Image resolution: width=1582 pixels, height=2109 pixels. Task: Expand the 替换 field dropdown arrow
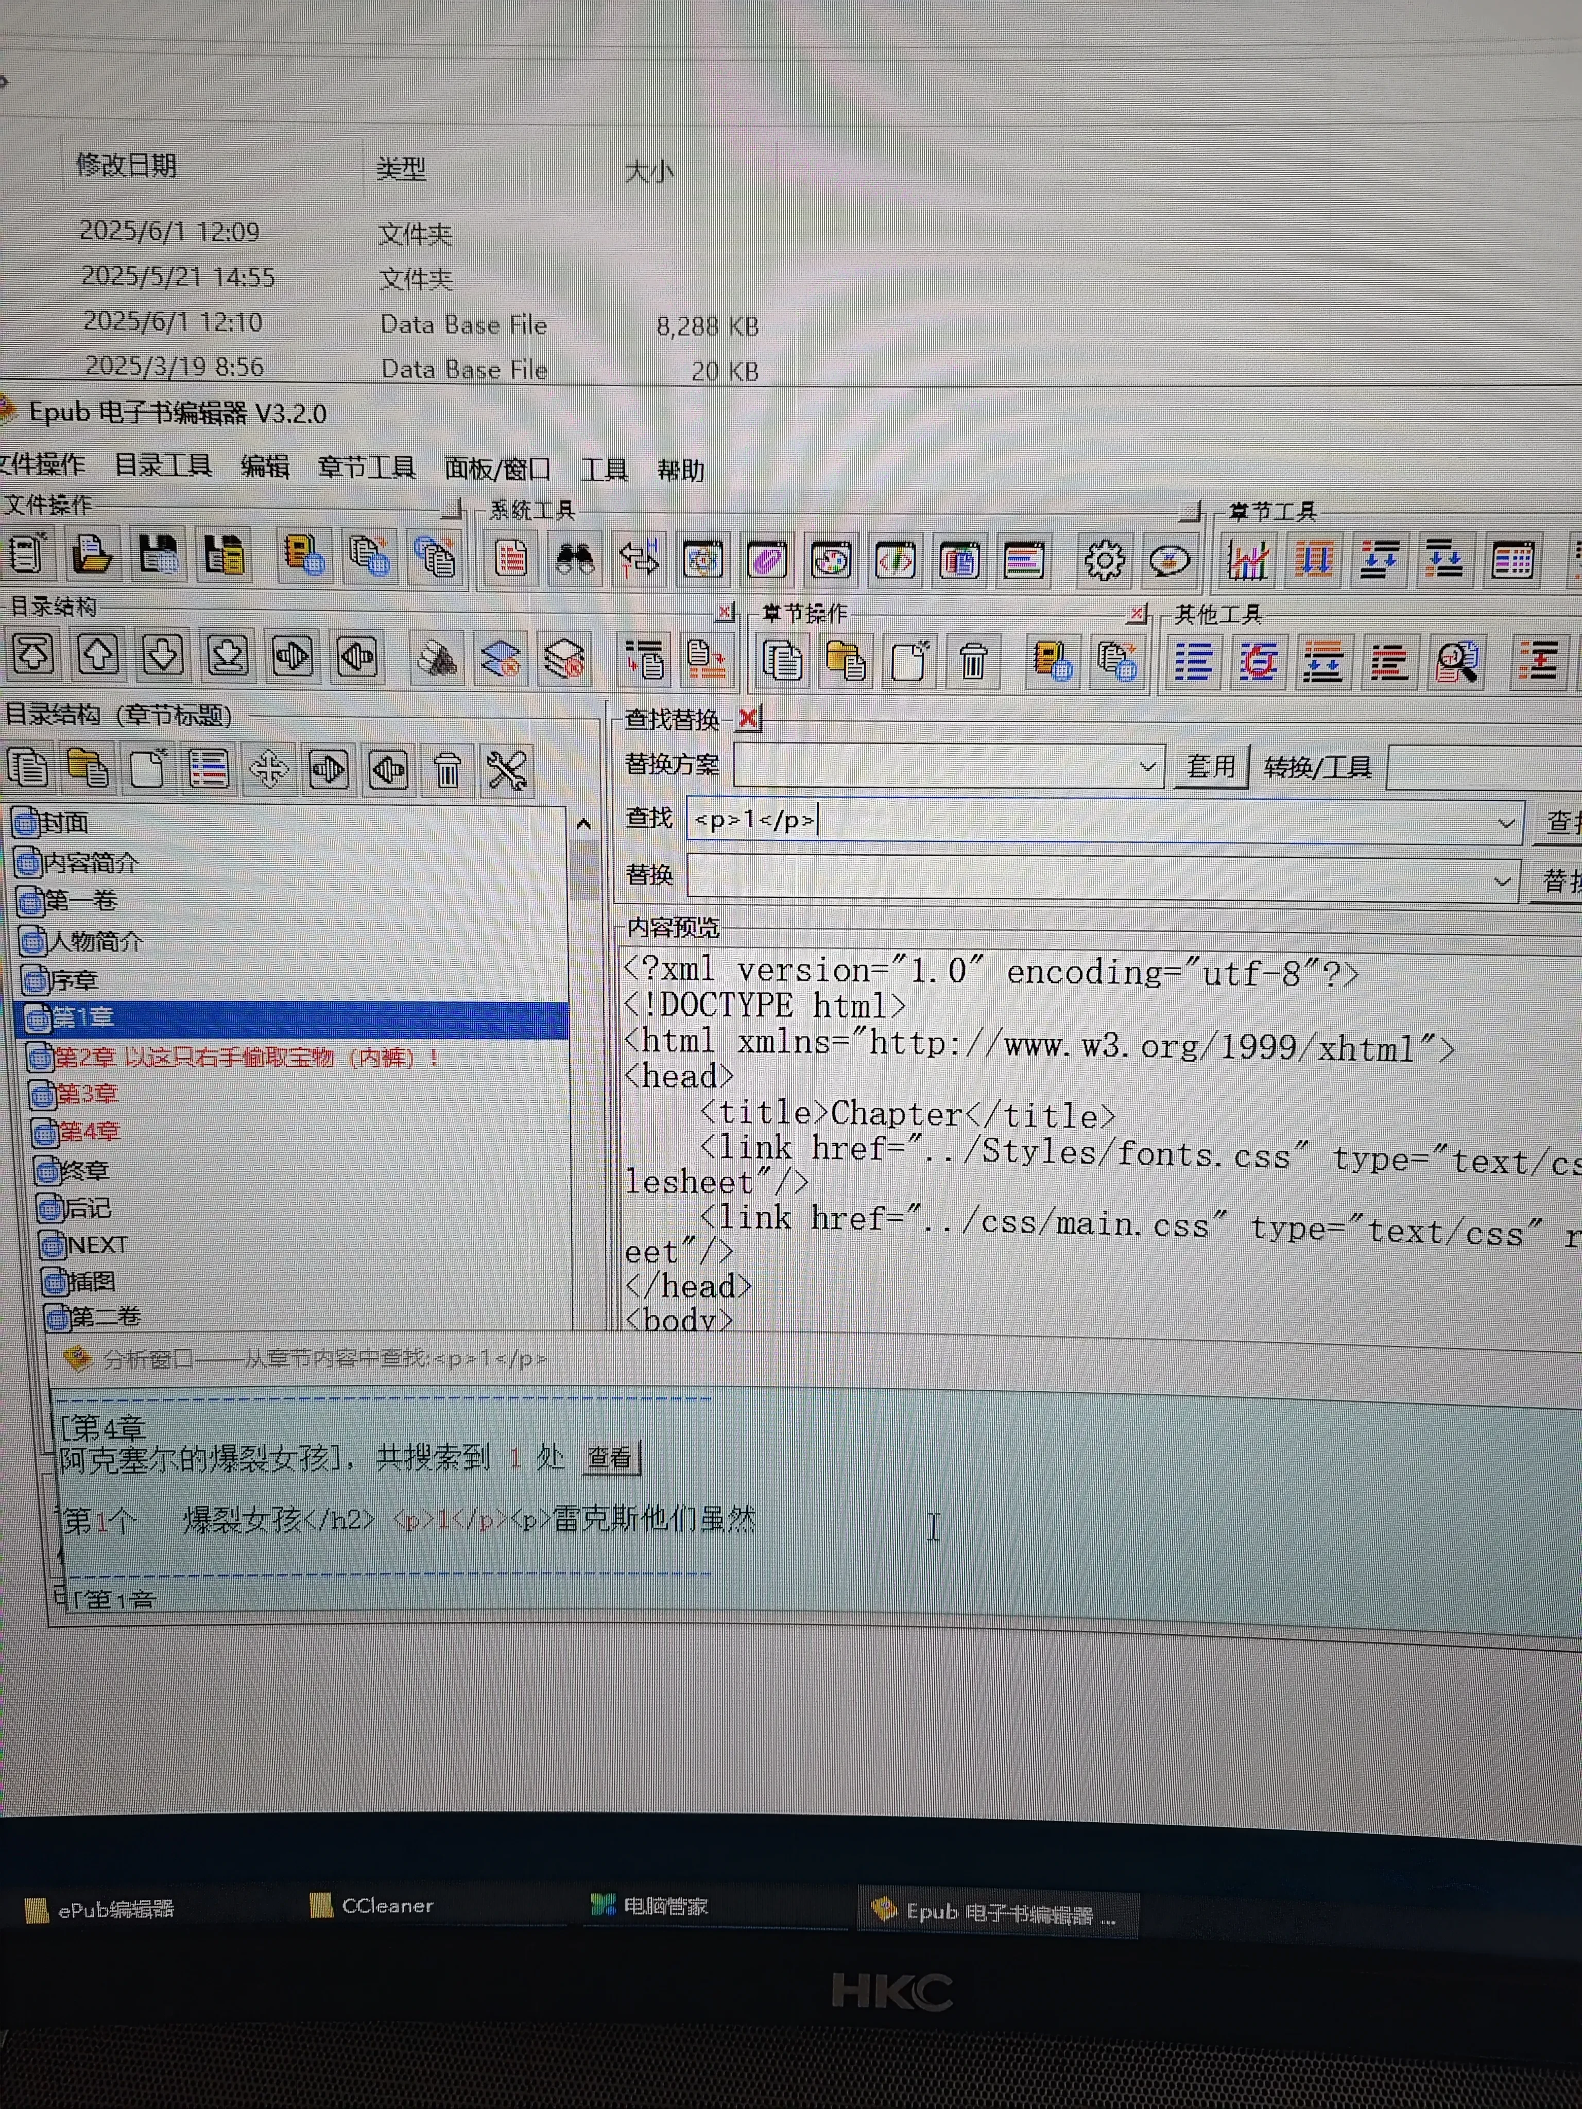coord(1502,881)
